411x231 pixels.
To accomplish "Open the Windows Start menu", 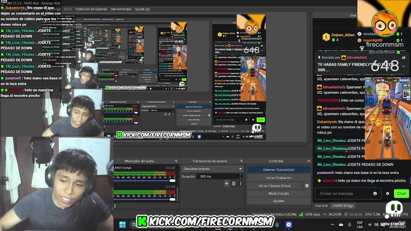I will pyautogui.click(x=122, y=225).
